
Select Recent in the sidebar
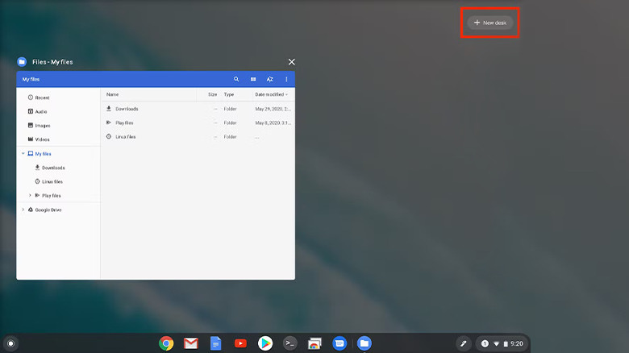pos(42,98)
